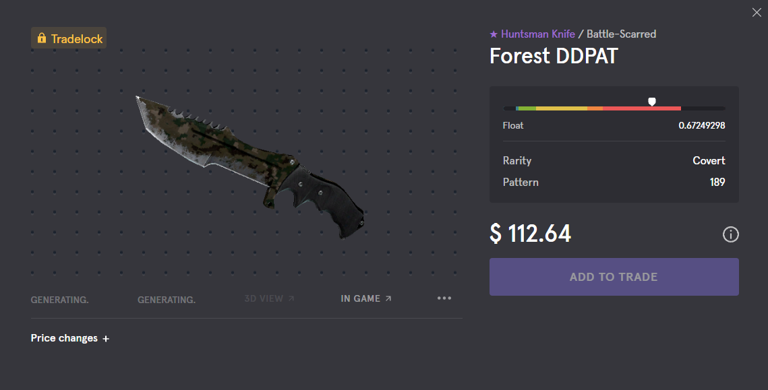Viewport: 768px width, 390px height.
Task: Click the price info circle icon
Action: click(x=731, y=234)
